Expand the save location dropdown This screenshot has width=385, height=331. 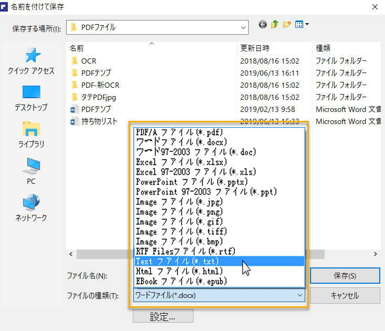[x=243, y=27]
